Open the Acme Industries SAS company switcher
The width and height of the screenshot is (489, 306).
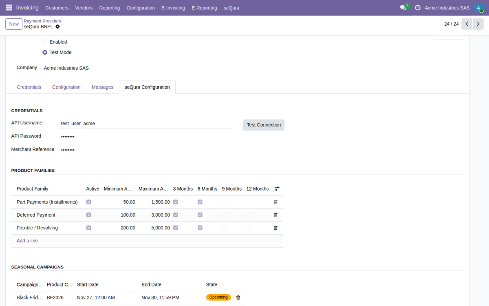point(447,8)
